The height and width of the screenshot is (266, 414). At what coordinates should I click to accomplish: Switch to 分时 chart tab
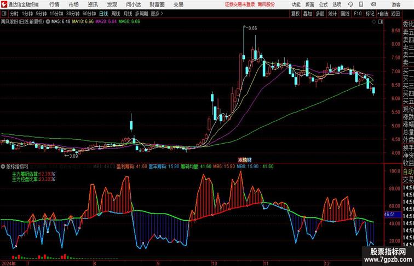click(14, 14)
